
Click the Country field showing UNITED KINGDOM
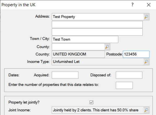[78, 54]
